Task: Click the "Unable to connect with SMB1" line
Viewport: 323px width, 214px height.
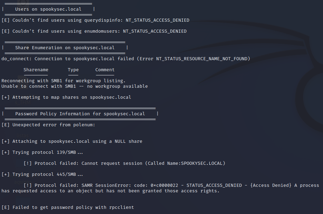Action: tap(75, 86)
